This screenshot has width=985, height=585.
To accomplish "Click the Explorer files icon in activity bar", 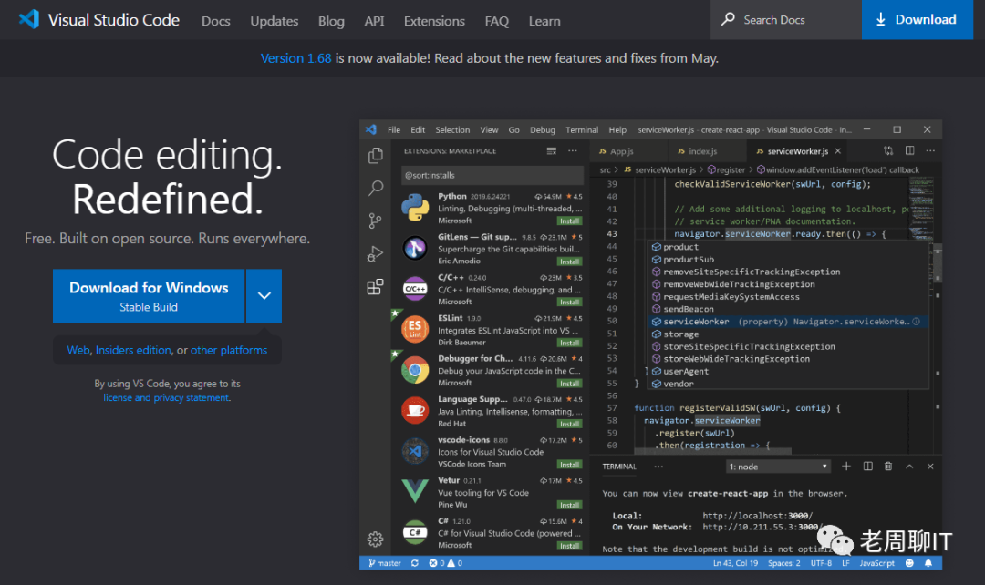I will pyautogui.click(x=375, y=155).
